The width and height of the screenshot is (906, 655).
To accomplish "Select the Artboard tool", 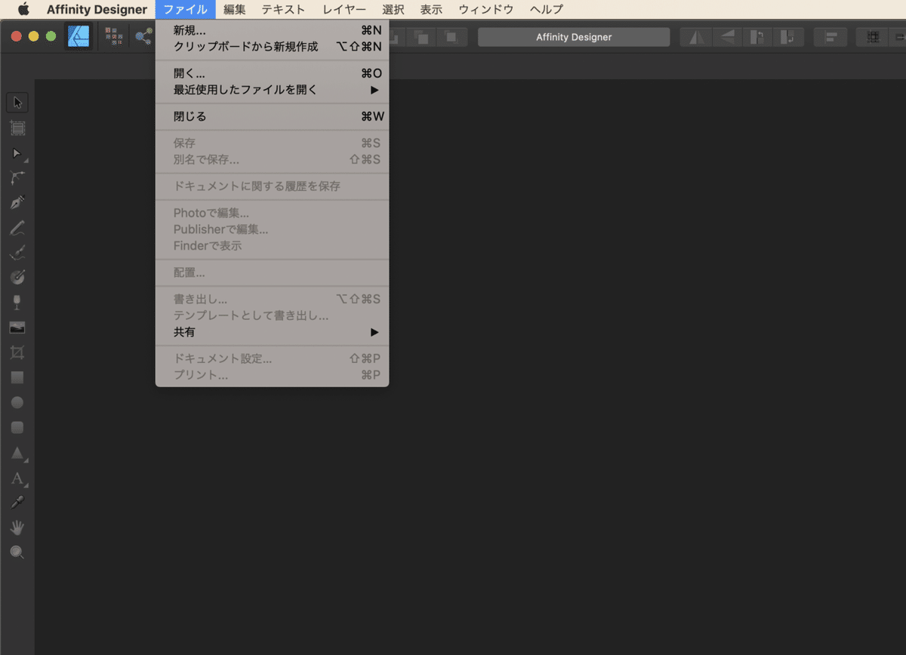I will pyautogui.click(x=17, y=128).
